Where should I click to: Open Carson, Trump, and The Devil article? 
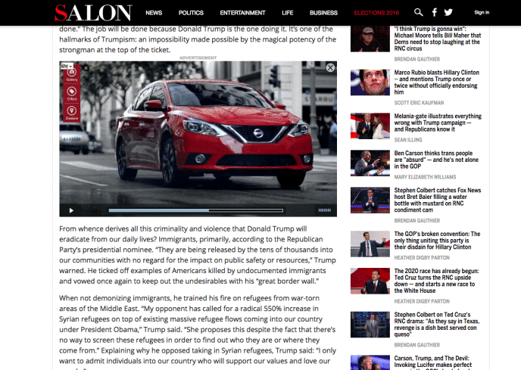(433, 362)
